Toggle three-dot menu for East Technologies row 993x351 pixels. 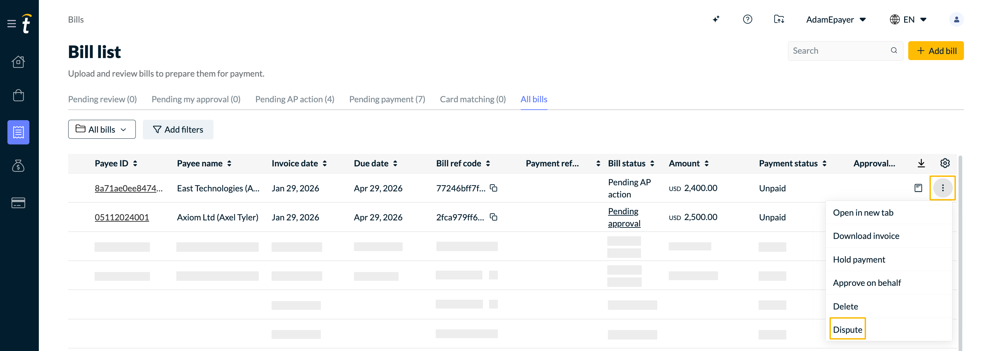(x=942, y=188)
